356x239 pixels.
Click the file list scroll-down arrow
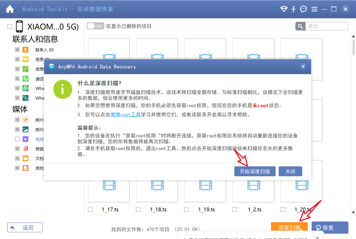353,212
